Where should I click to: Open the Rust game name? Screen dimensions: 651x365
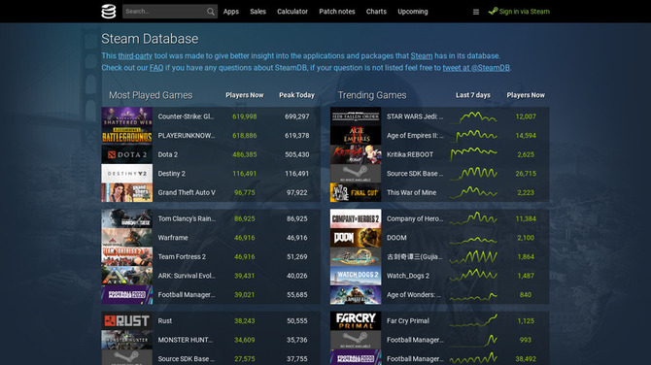click(165, 321)
